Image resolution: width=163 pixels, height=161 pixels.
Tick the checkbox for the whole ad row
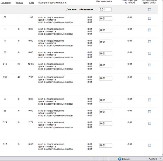coord(150,10)
